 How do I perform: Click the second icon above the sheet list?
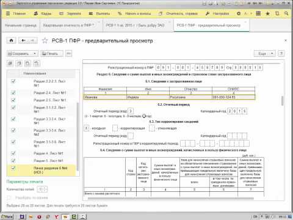coord(19,64)
